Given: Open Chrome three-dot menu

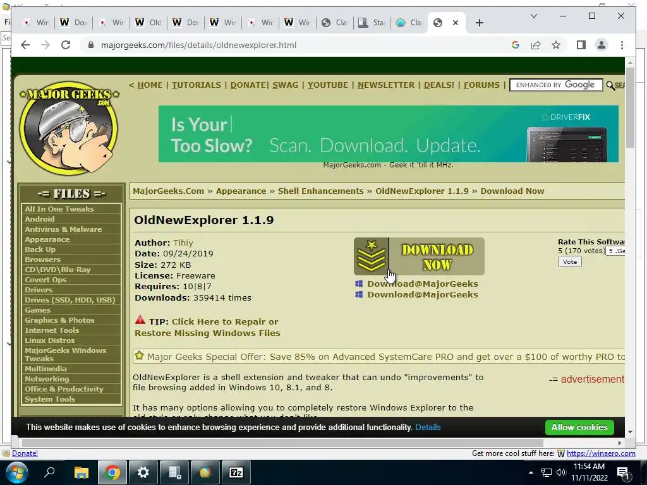Looking at the screenshot, I should click(622, 45).
